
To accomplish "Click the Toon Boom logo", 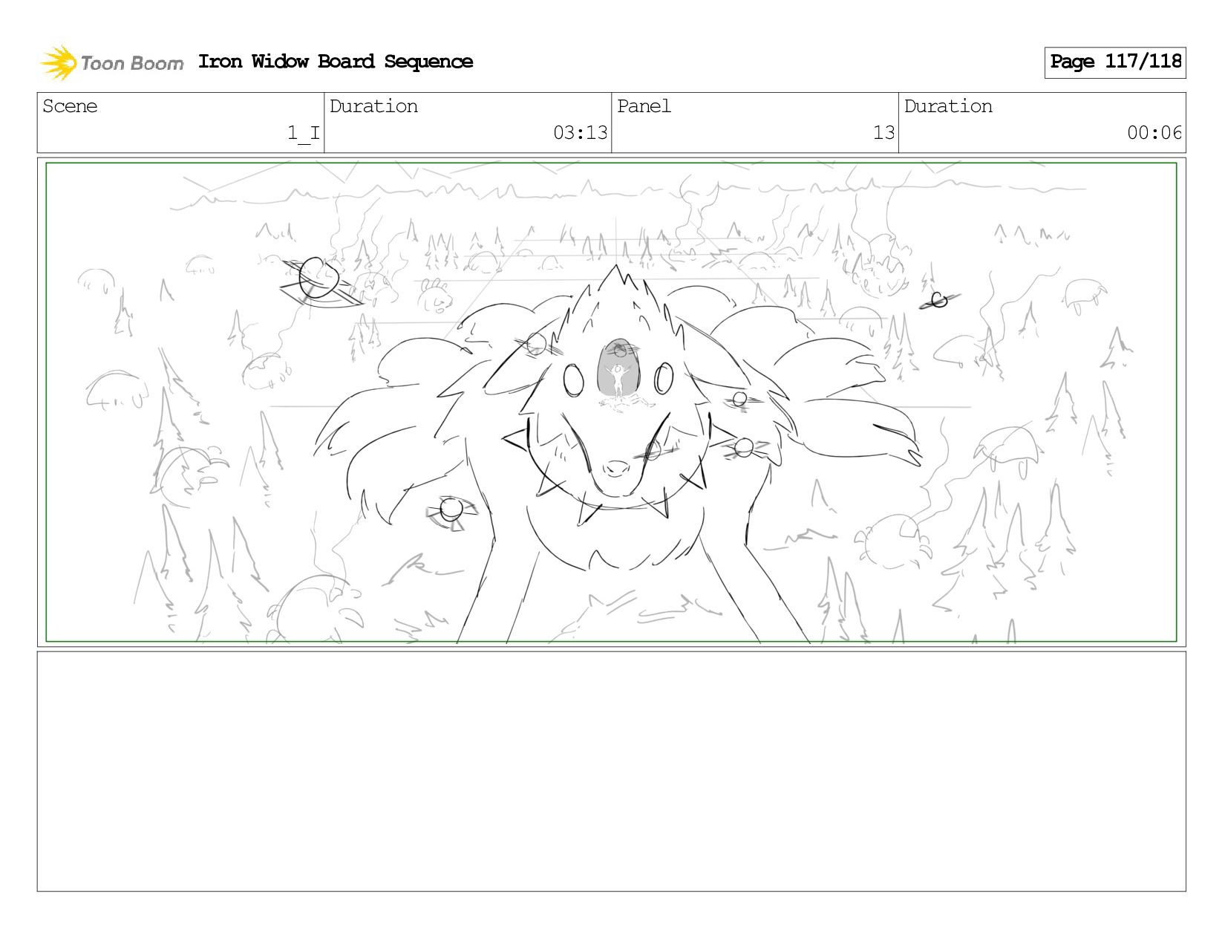I will tap(111, 62).
